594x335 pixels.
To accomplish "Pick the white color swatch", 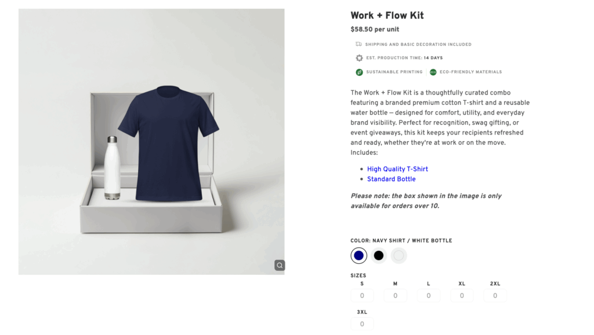I will pos(399,256).
